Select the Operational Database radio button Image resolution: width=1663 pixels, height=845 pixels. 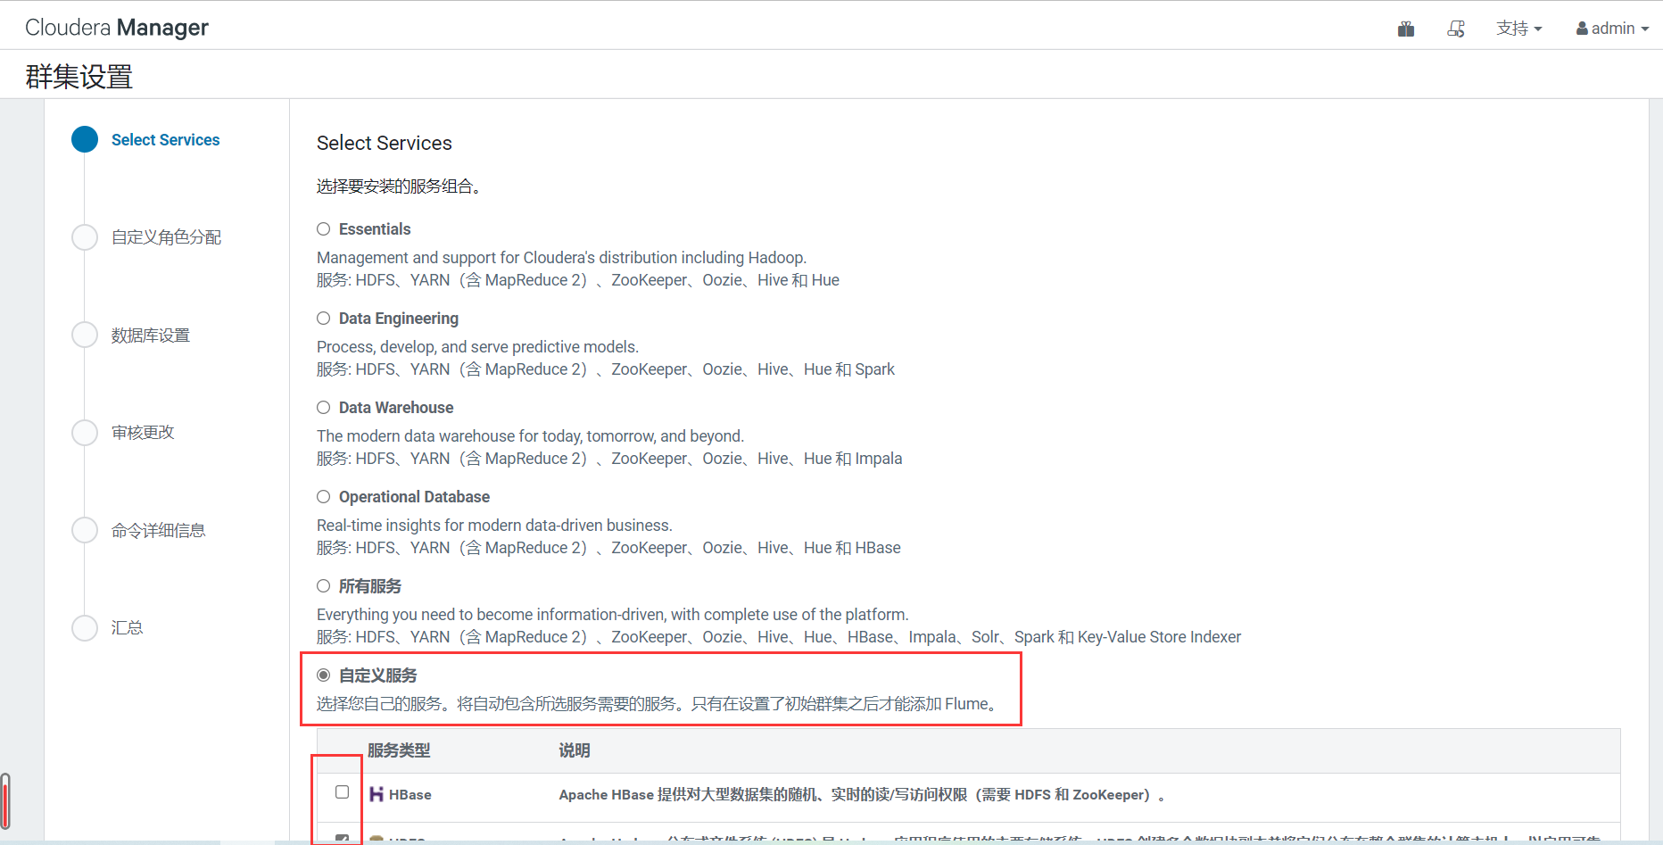(324, 497)
